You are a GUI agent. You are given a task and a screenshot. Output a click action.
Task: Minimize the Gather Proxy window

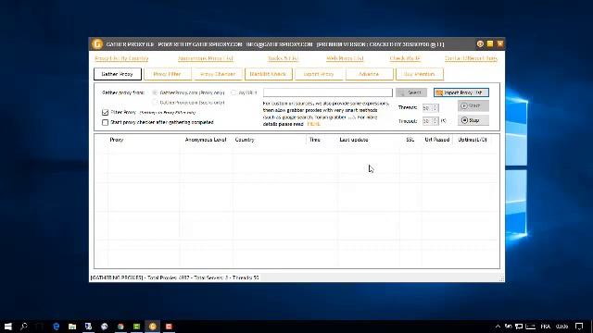(490, 43)
